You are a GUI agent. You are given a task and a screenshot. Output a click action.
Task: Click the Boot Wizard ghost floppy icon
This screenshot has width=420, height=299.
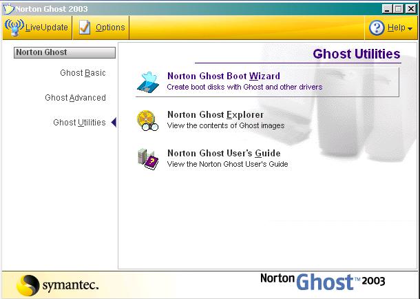click(148, 82)
